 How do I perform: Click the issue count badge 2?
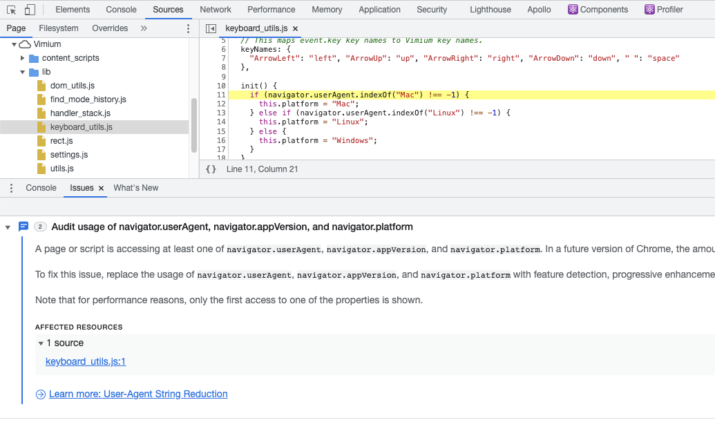[40, 227]
